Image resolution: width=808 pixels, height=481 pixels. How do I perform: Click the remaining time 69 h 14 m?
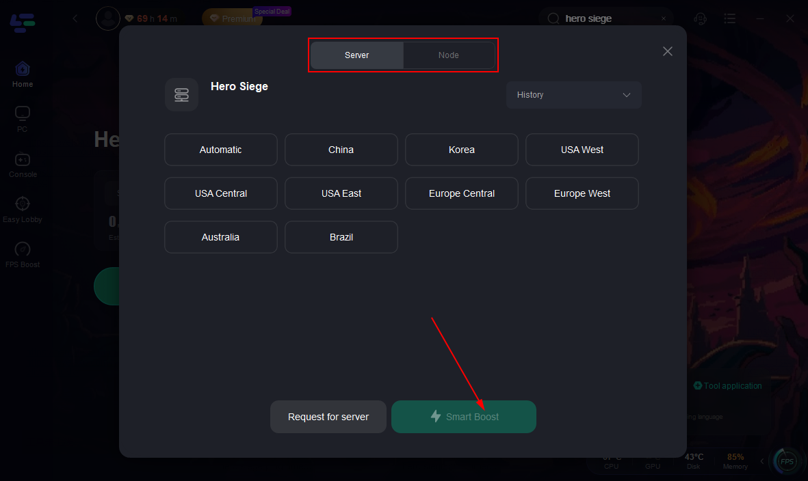[x=151, y=18]
